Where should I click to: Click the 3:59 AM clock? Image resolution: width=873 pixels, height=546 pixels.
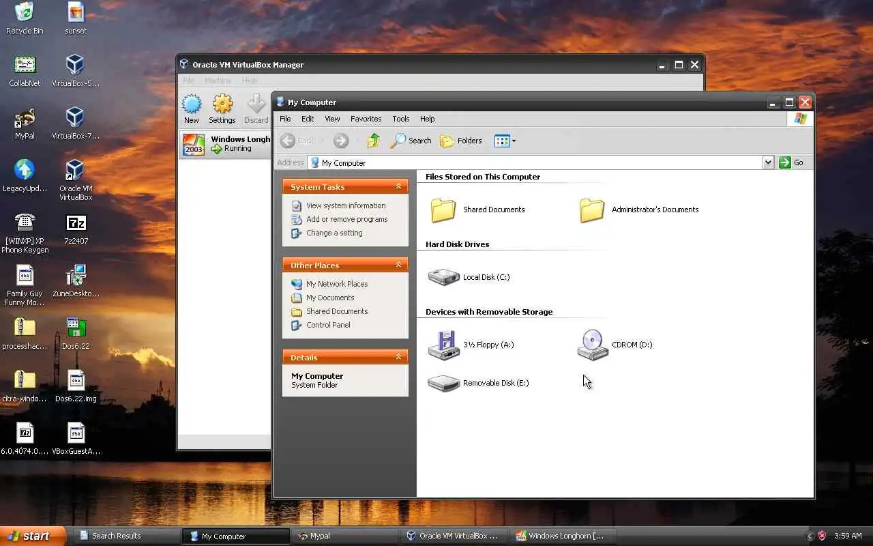pos(848,536)
